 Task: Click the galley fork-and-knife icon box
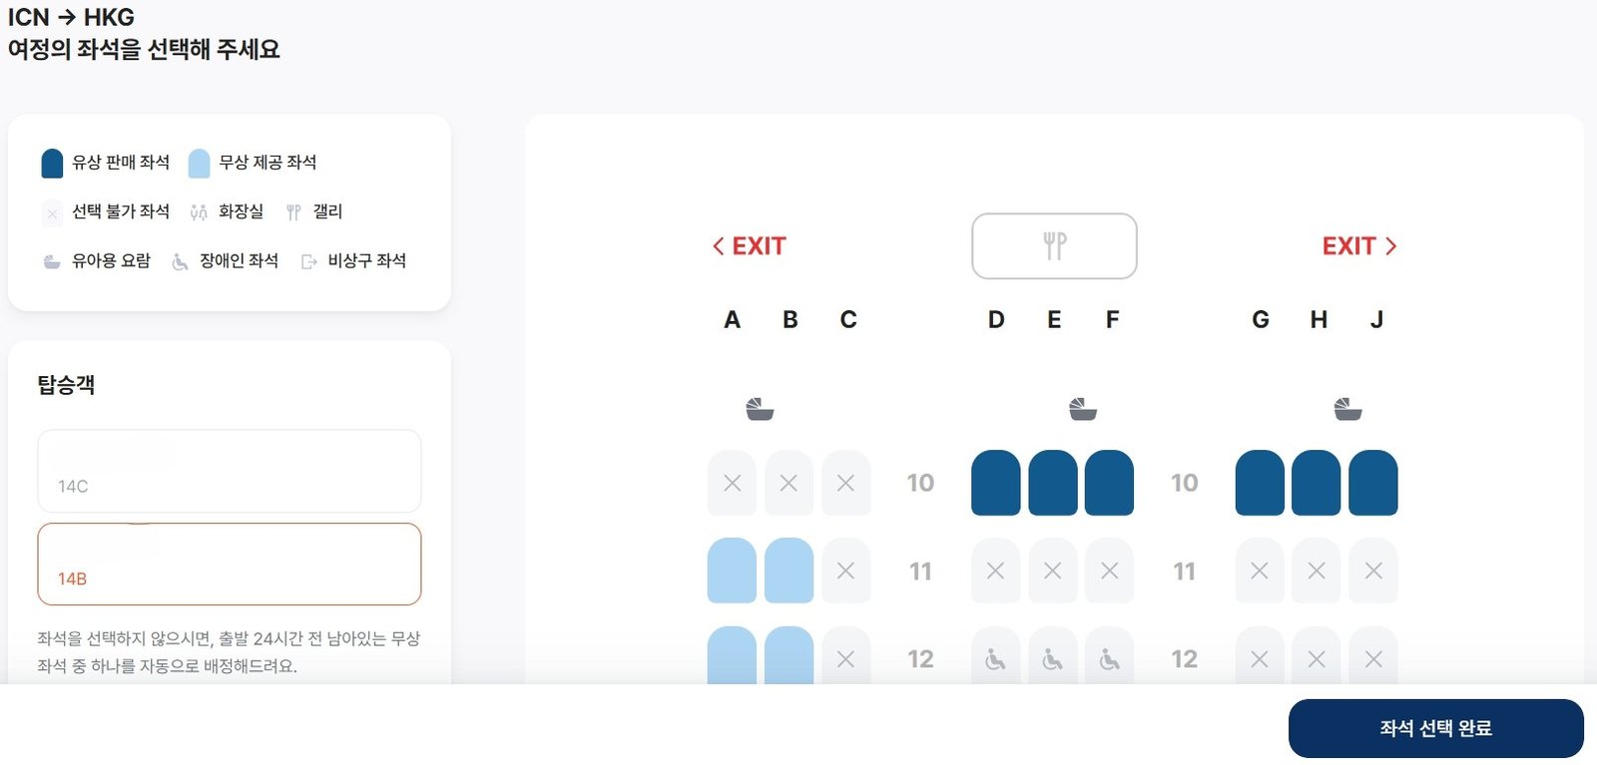1054,246
